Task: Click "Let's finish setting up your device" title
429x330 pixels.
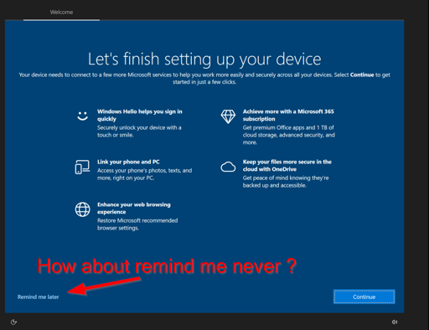Action: [x=204, y=59]
